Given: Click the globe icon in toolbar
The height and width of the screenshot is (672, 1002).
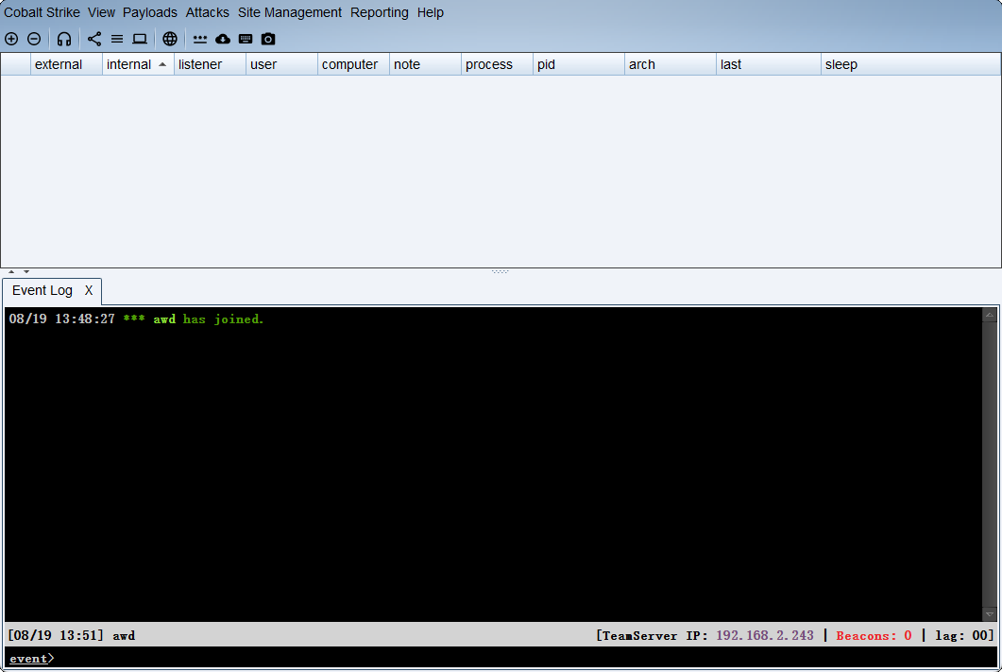Looking at the screenshot, I should click(x=170, y=39).
